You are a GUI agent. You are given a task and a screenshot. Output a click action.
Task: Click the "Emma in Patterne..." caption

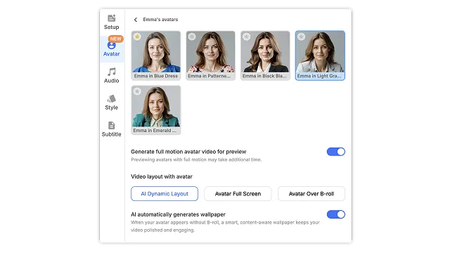(210, 76)
